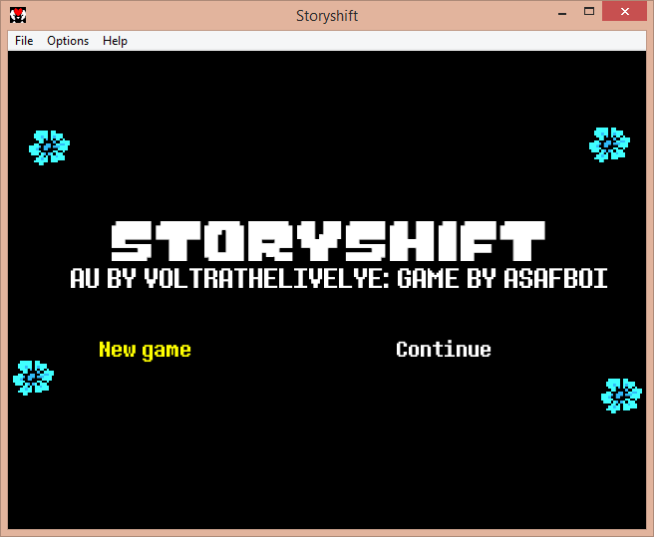Screen dimensions: 654x537
Task: Close the Storyshift window
Action: [x=624, y=11]
